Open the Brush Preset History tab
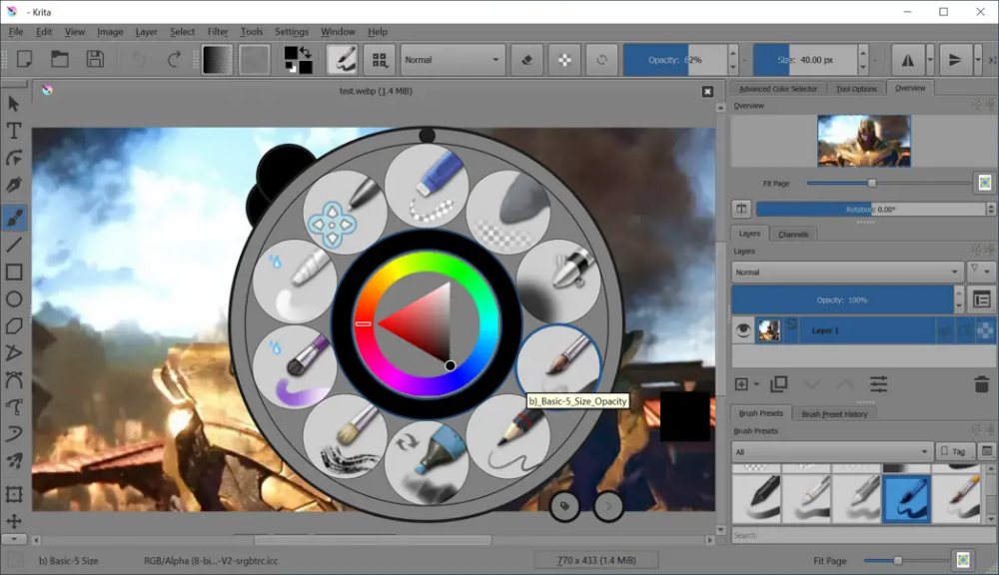Screen dimensions: 999x575 (x=835, y=412)
